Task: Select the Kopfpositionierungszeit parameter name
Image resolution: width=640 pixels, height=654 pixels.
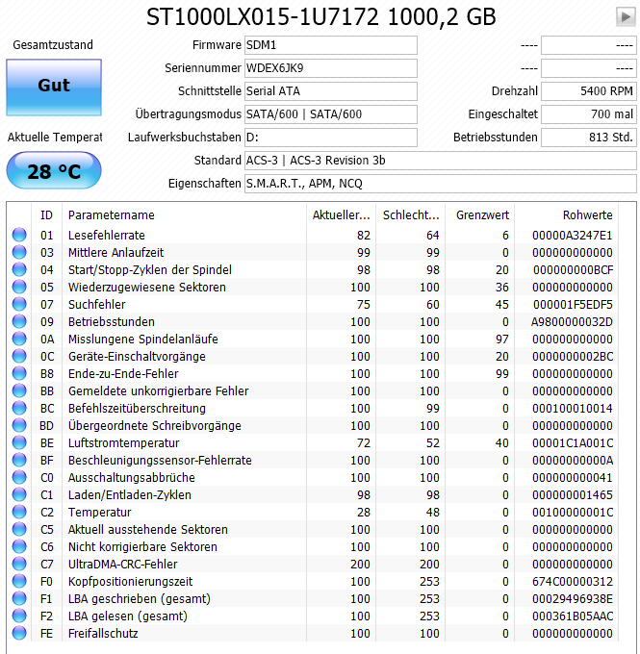Action: pos(130,582)
